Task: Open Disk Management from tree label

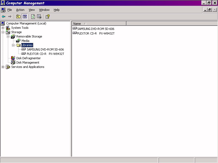Action: point(28,62)
